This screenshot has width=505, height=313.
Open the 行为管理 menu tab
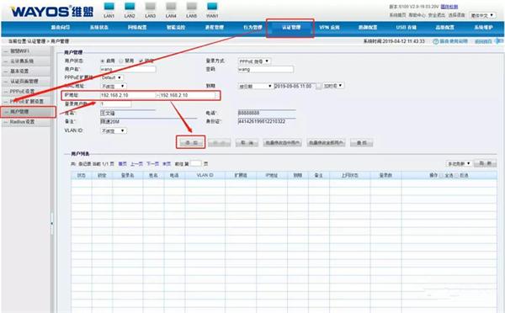click(252, 28)
